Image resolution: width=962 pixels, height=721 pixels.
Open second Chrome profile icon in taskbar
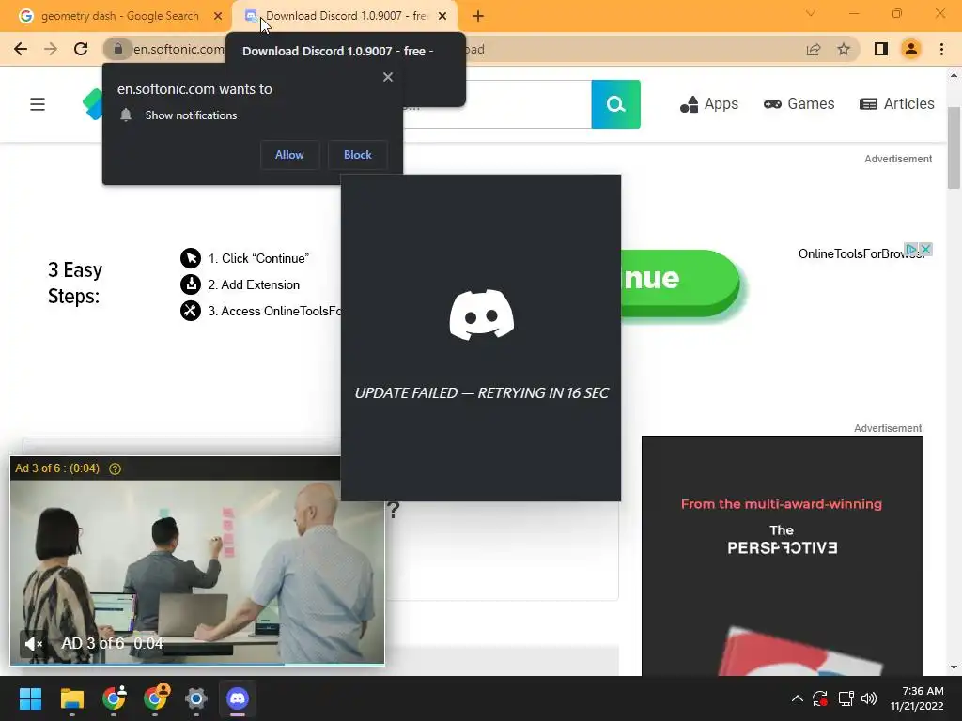[x=155, y=698]
